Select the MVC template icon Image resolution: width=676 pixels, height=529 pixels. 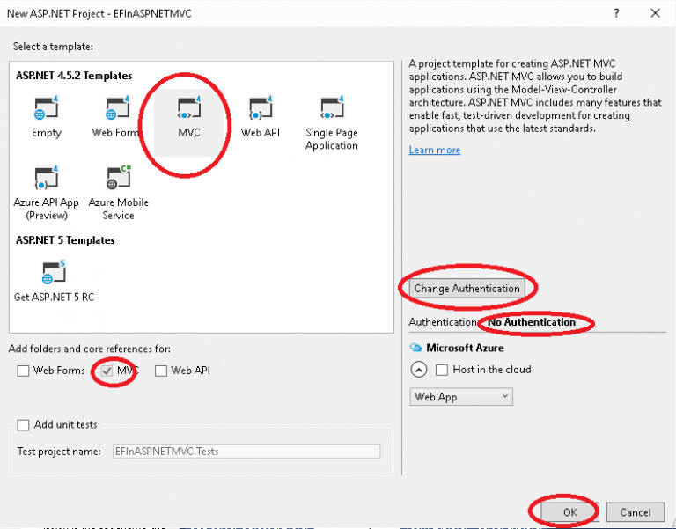(188, 110)
